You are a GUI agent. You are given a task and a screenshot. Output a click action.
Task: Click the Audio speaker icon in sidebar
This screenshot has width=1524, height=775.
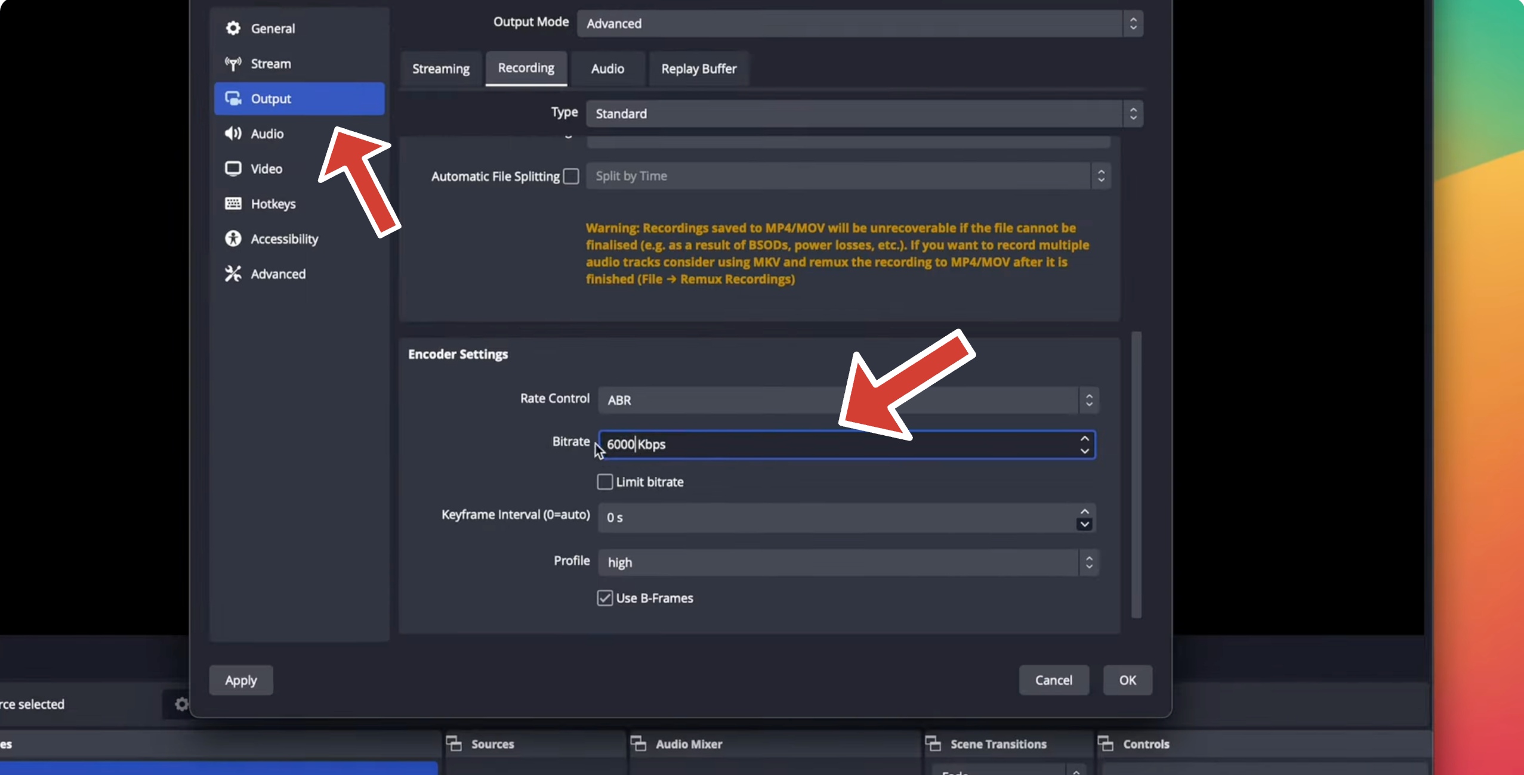[x=233, y=134]
